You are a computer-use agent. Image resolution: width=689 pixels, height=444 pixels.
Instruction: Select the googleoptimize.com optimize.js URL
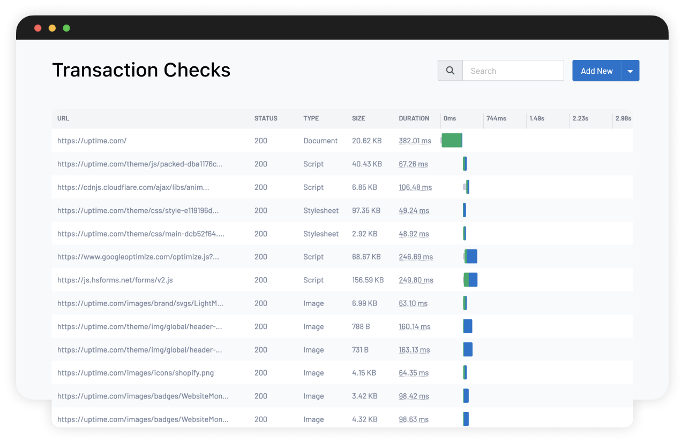138,257
